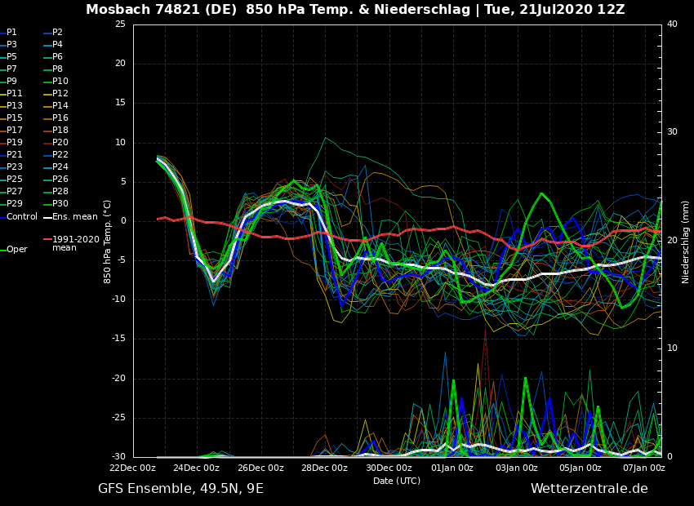Toggle the Ens. mean legend item

coord(74,217)
